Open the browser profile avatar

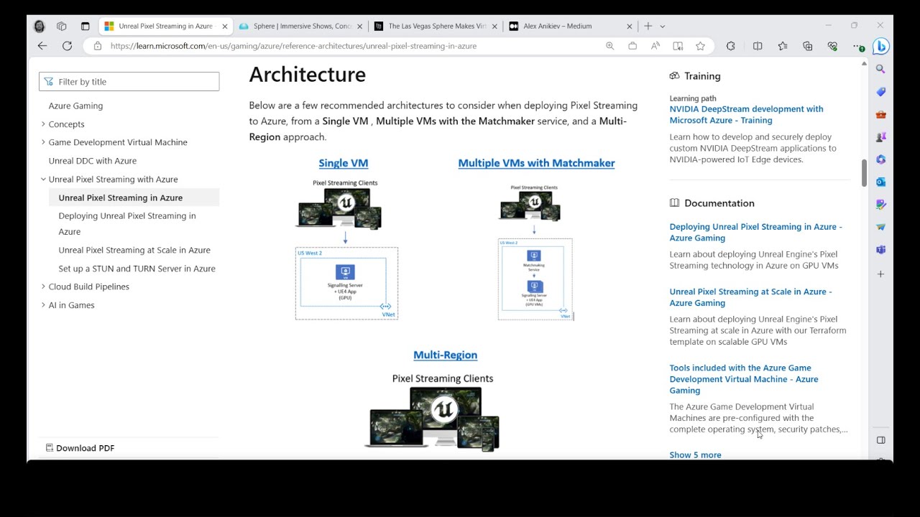click(x=40, y=26)
